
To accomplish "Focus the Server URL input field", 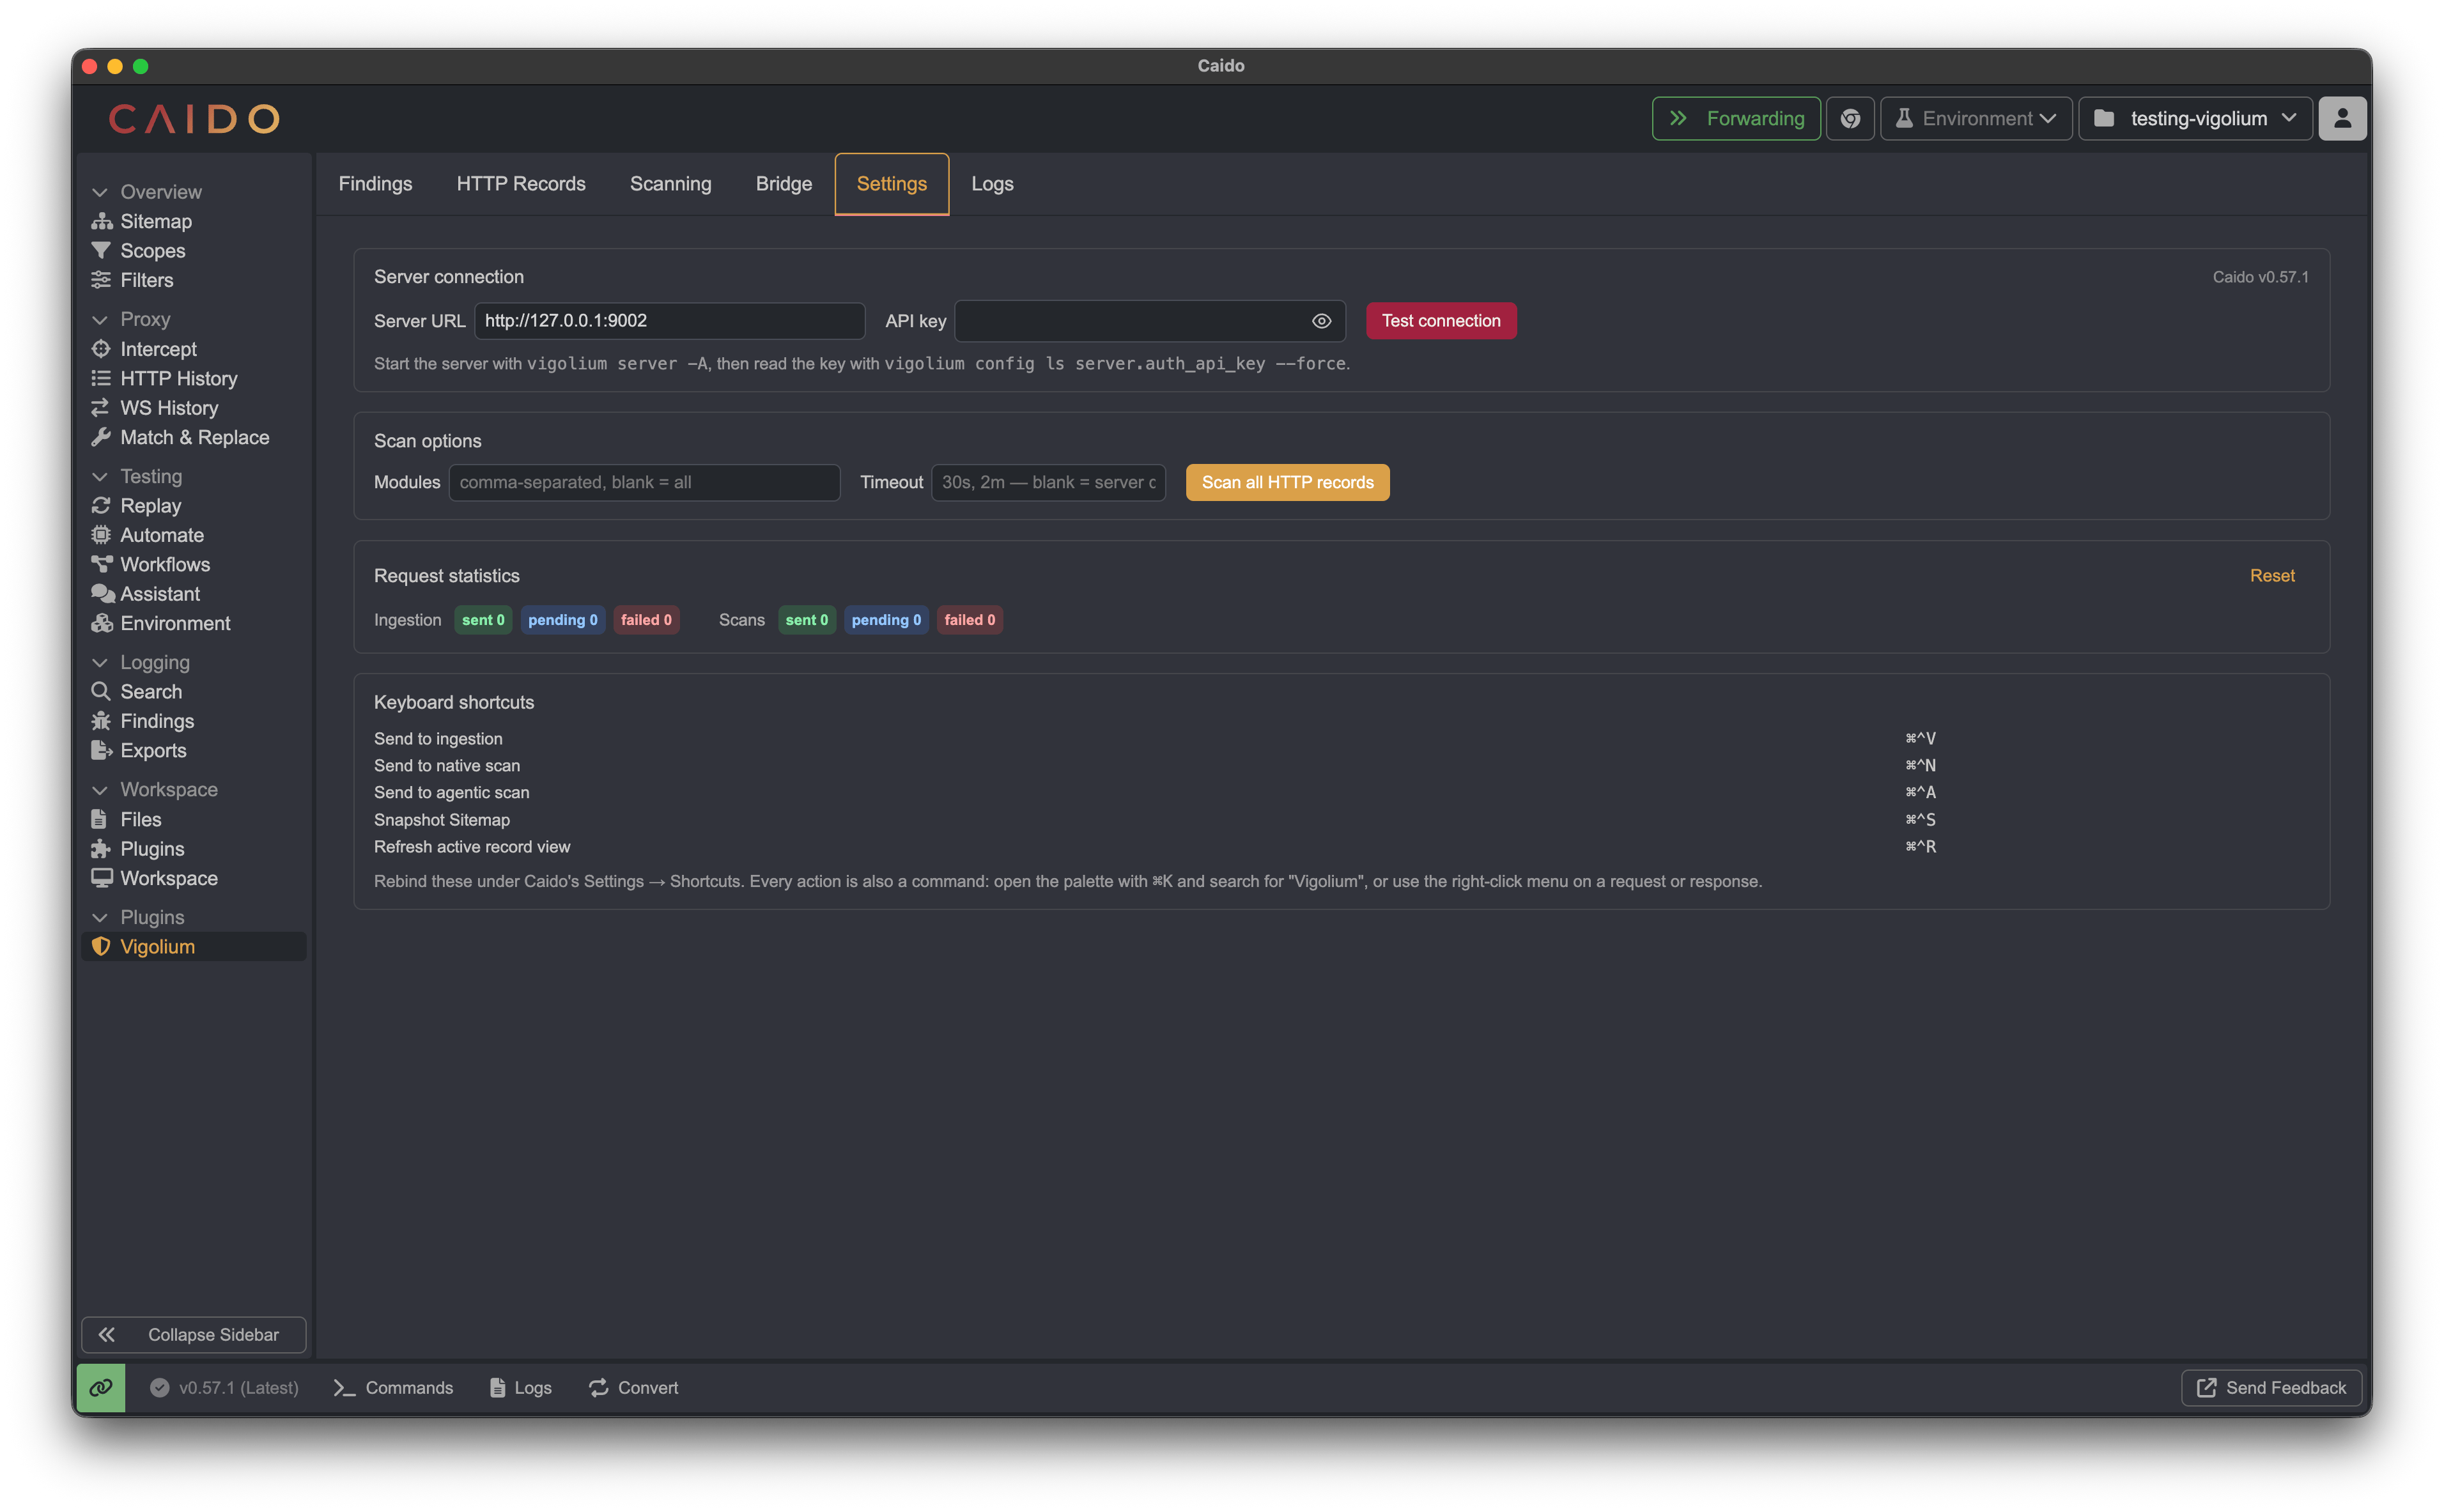I will (x=670, y=321).
